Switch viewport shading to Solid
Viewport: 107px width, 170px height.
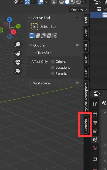point(67,2)
